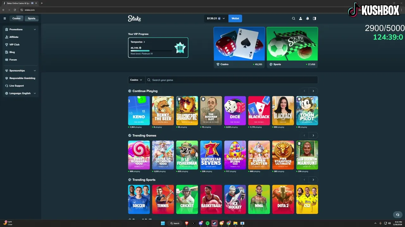
Task: Open the Casino banner card
Action: [x=239, y=47]
